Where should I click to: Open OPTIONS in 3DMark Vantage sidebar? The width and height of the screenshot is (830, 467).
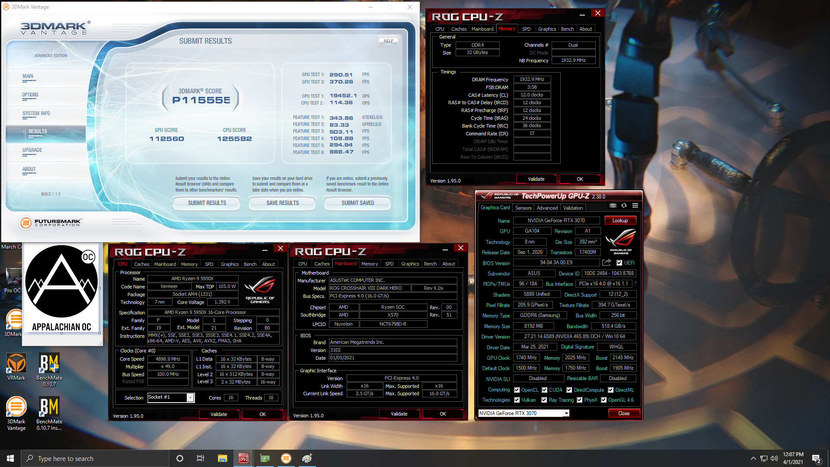pos(30,95)
